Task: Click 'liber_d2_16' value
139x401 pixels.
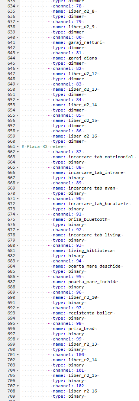Action: (x=83, y=136)
